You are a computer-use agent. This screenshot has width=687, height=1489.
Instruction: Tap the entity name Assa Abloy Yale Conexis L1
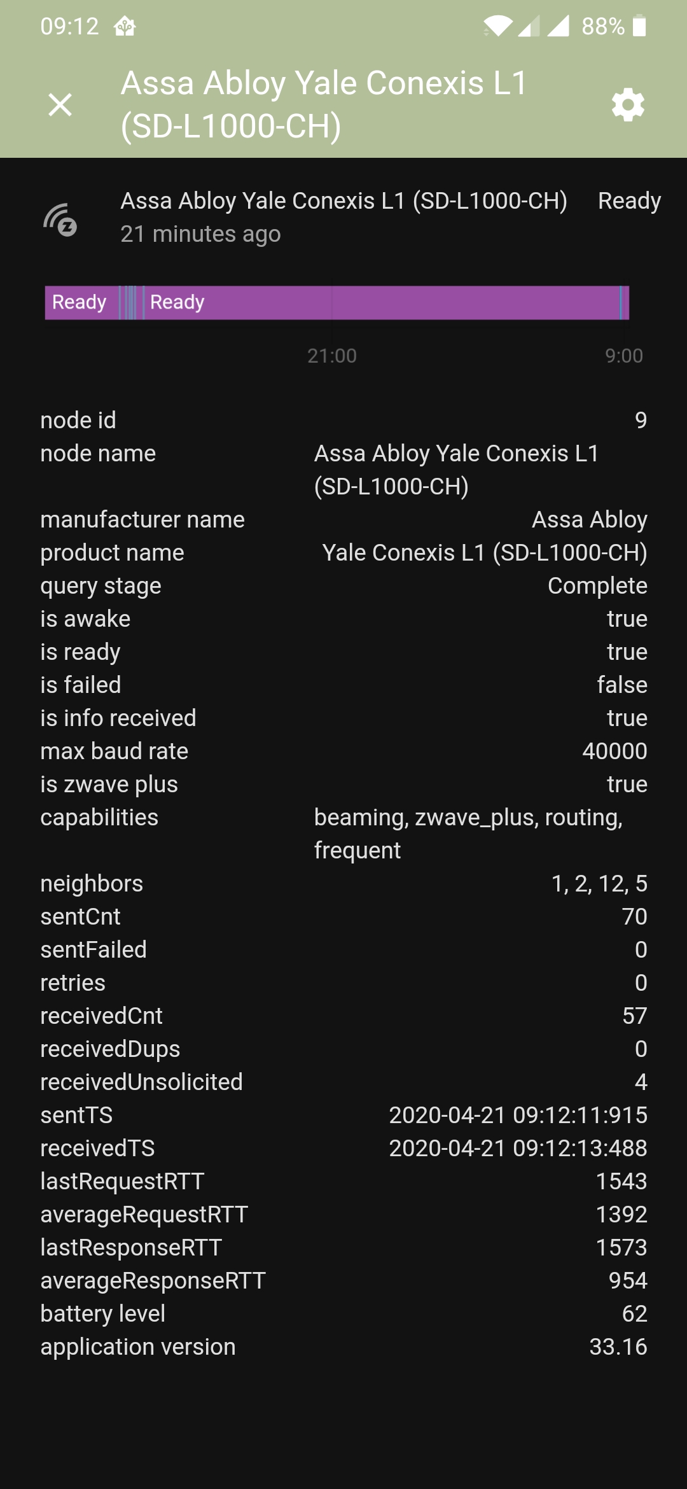(x=343, y=201)
